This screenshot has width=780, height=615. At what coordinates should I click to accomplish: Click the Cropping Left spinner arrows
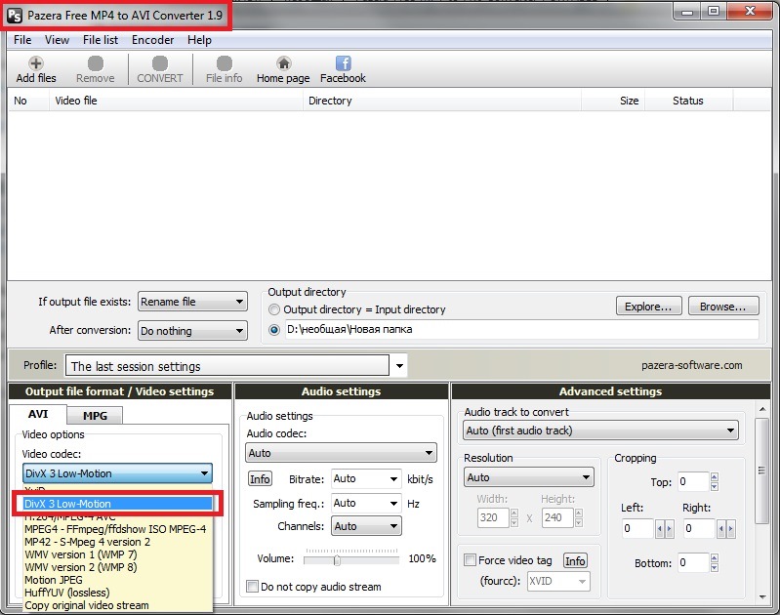click(x=664, y=528)
